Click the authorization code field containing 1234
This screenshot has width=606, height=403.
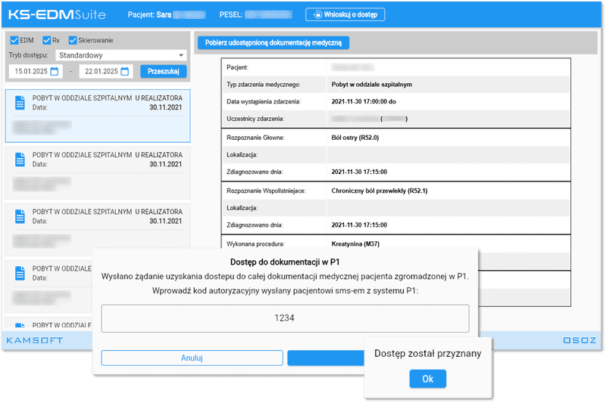click(x=286, y=318)
